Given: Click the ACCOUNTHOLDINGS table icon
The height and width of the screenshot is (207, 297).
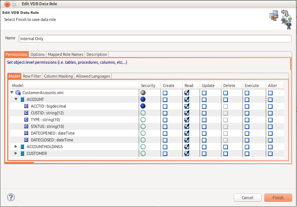Looking at the screenshot, I should [x=22, y=147].
